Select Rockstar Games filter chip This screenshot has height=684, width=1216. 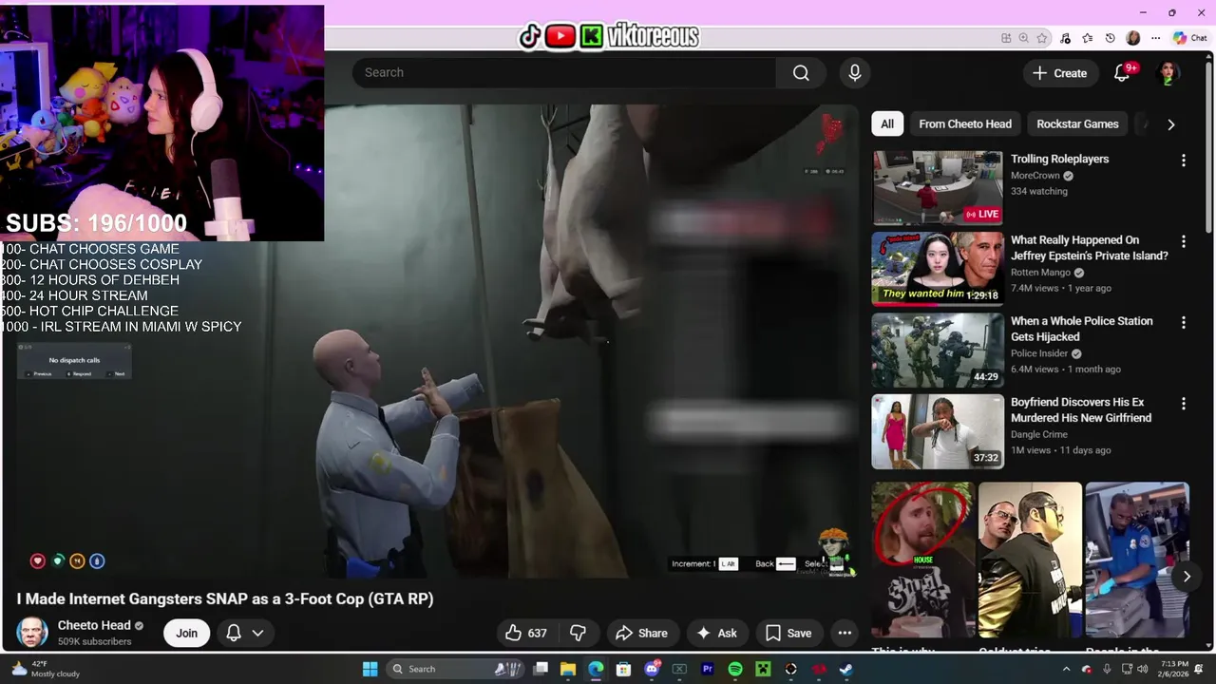(x=1077, y=123)
